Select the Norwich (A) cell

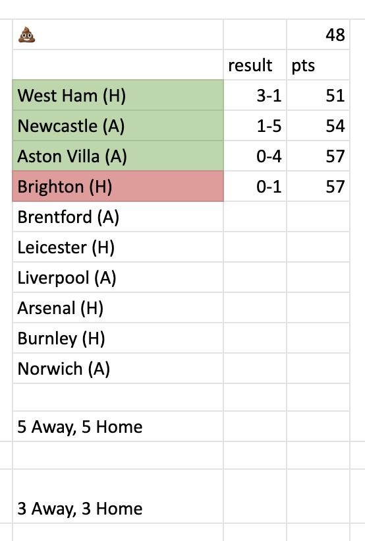click(x=118, y=369)
